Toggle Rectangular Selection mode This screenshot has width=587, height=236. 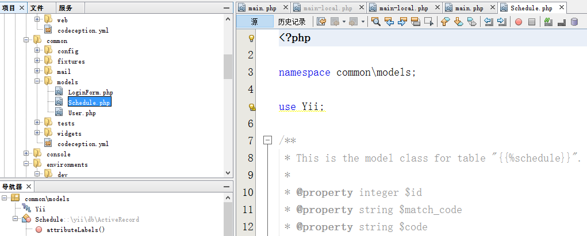tap(428, 22)
